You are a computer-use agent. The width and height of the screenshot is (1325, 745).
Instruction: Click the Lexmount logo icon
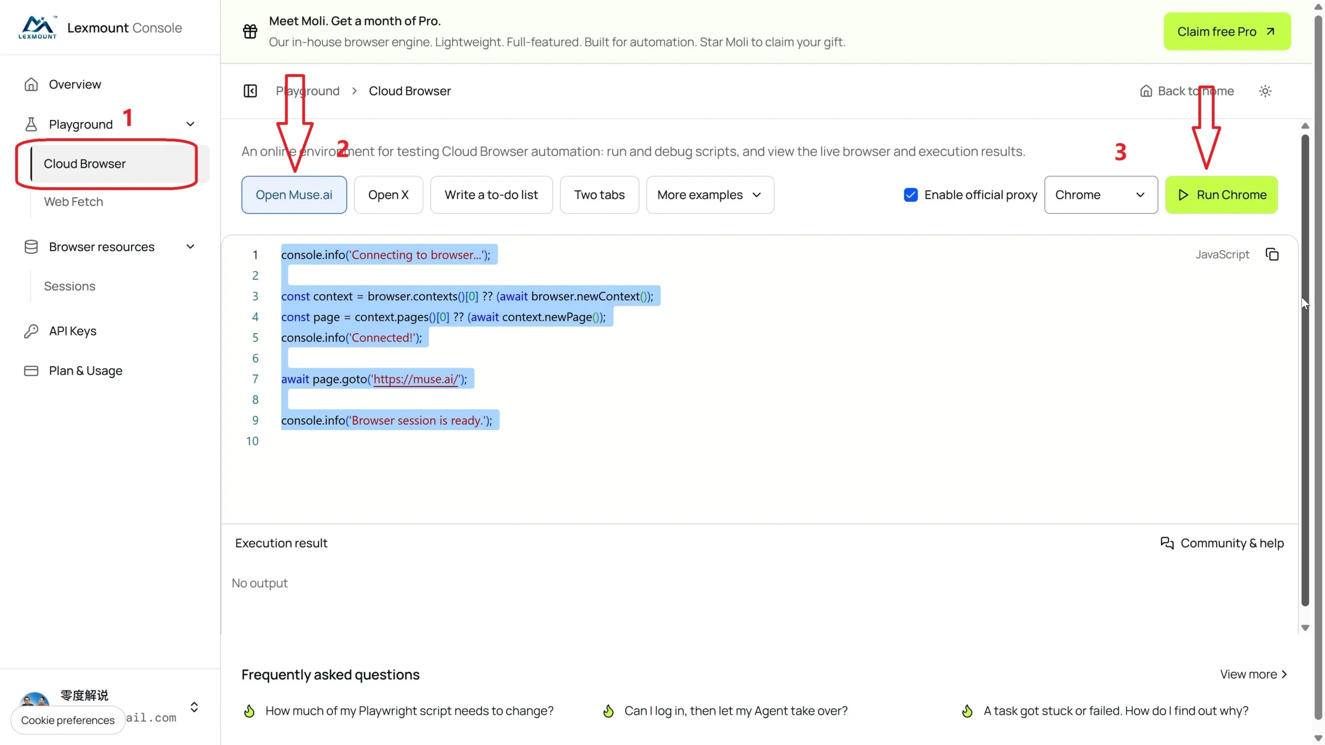37,27
